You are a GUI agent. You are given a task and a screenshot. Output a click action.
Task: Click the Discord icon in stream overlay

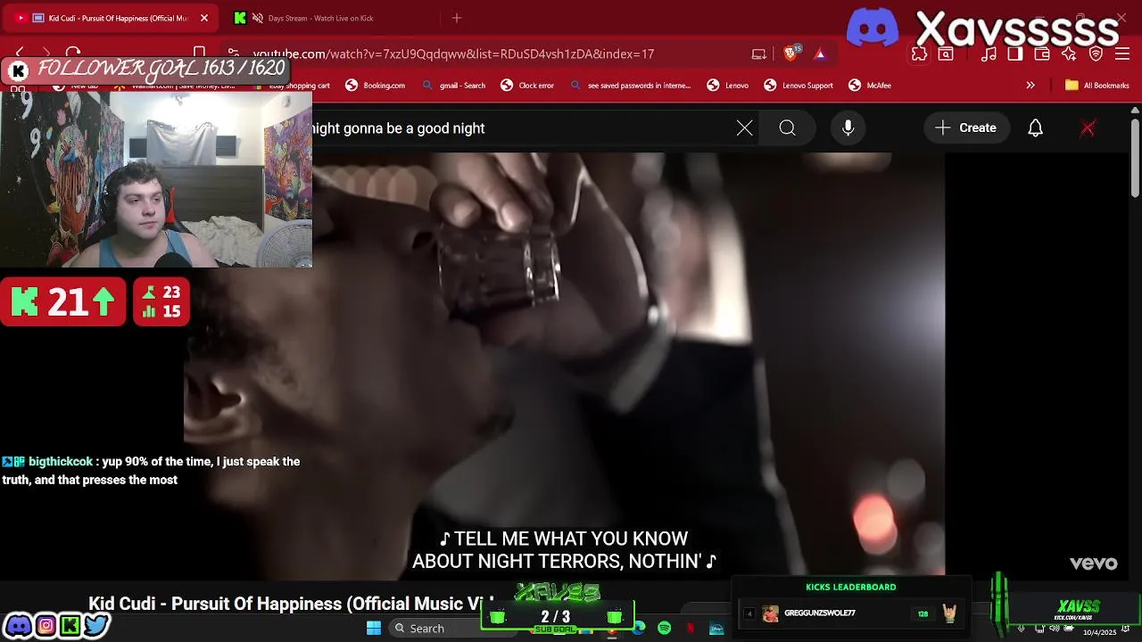(19, 626)
